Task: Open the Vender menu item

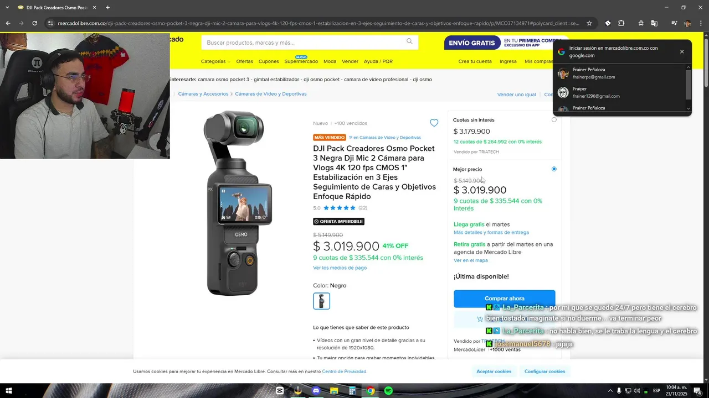Action: [x=350, y=61]
